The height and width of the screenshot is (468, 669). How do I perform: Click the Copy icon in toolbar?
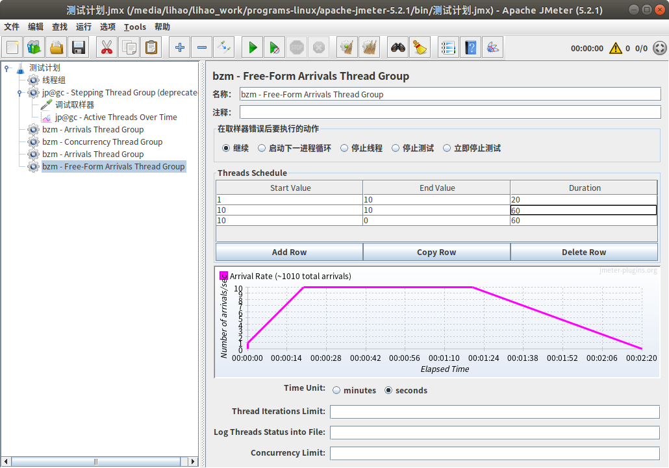pos(129,47)
